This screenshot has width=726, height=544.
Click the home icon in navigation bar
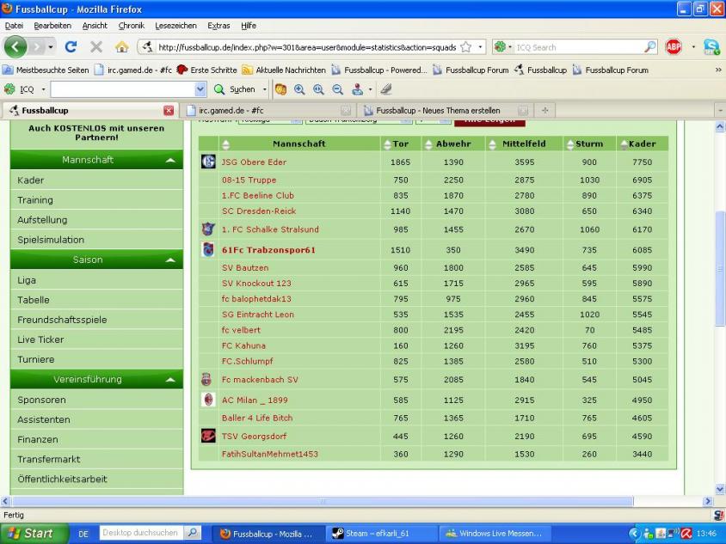121,46
